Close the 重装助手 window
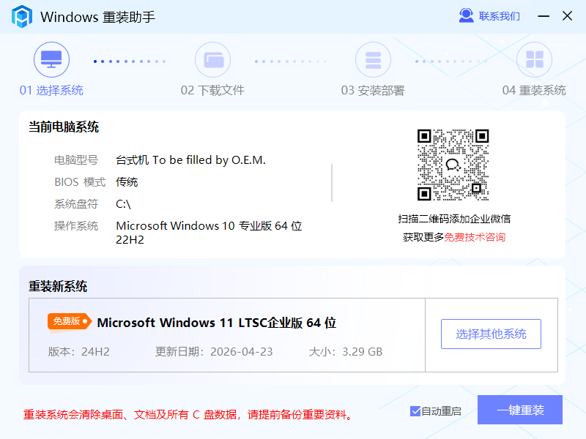The height and width of the screenshot is (439, 586). (567, 15)
